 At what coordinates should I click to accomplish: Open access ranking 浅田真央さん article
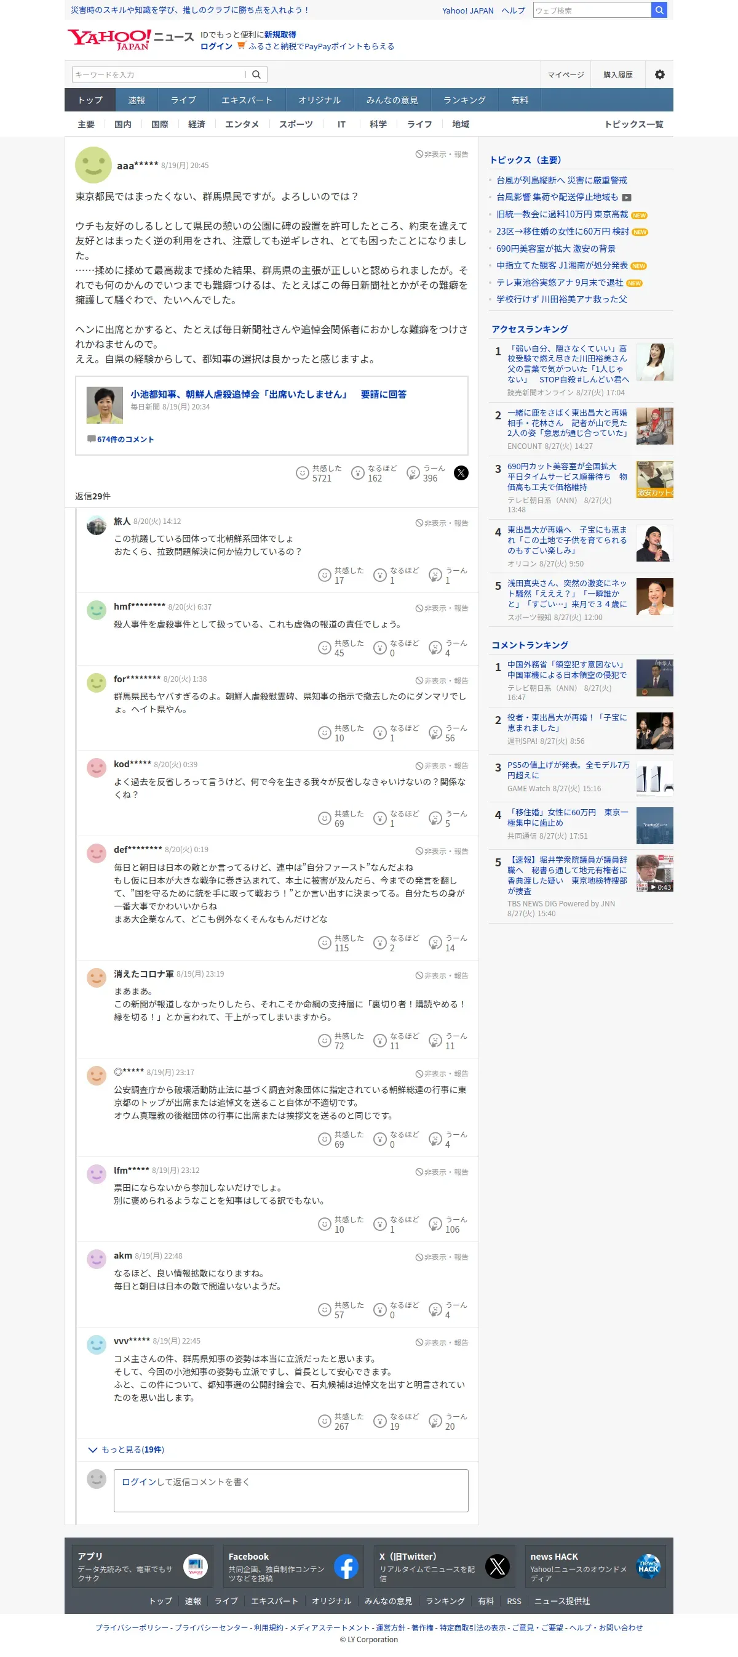coord(566,594)
